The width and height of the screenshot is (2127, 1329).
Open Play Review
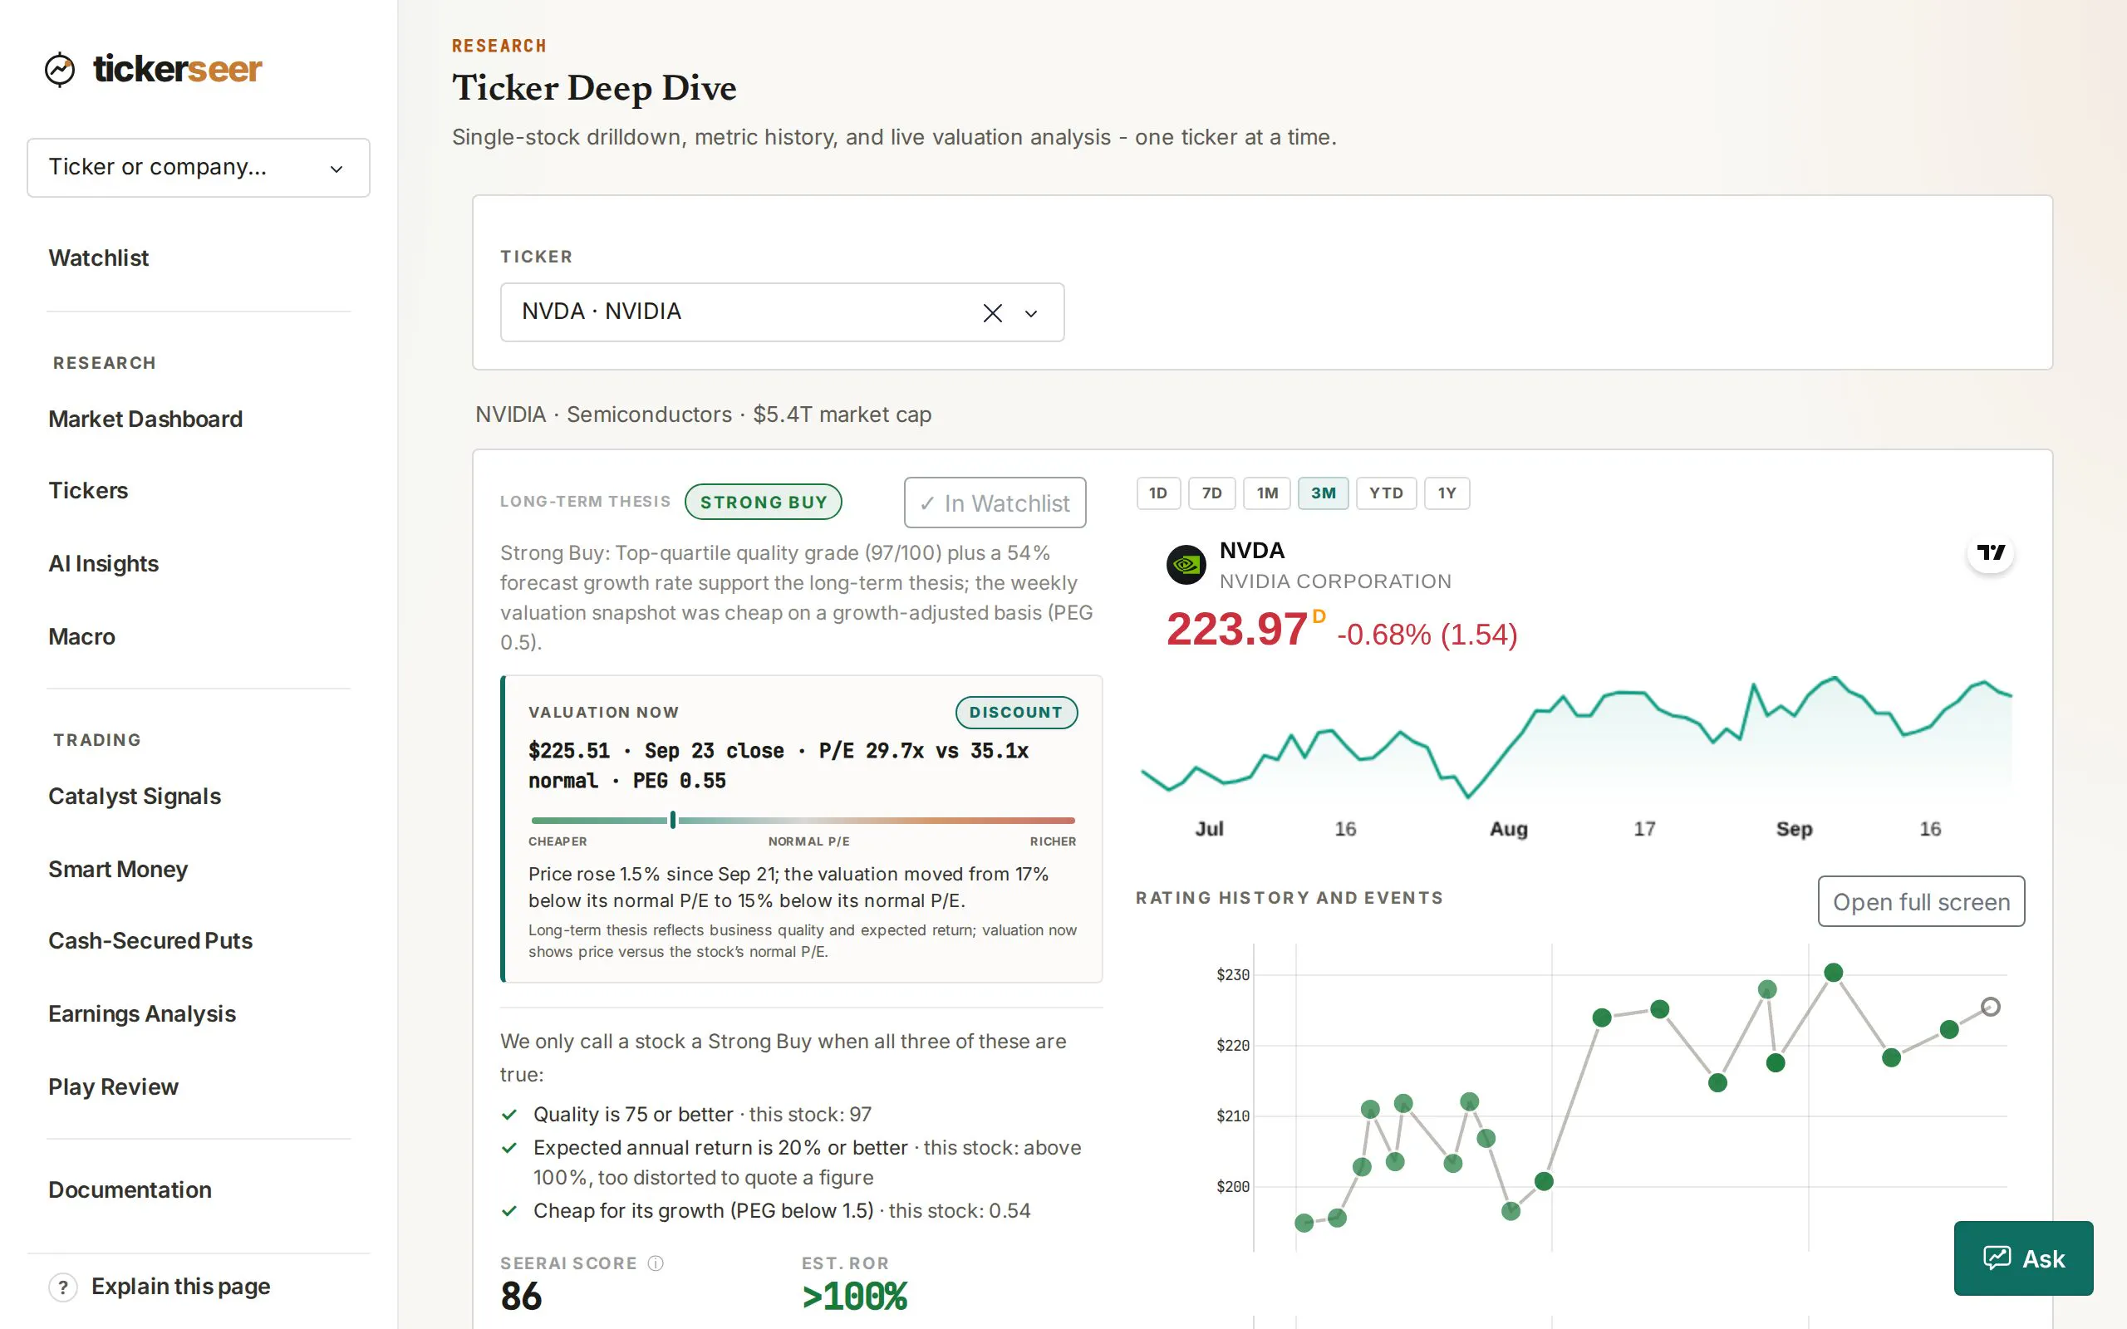click(x=113, y=1086)
